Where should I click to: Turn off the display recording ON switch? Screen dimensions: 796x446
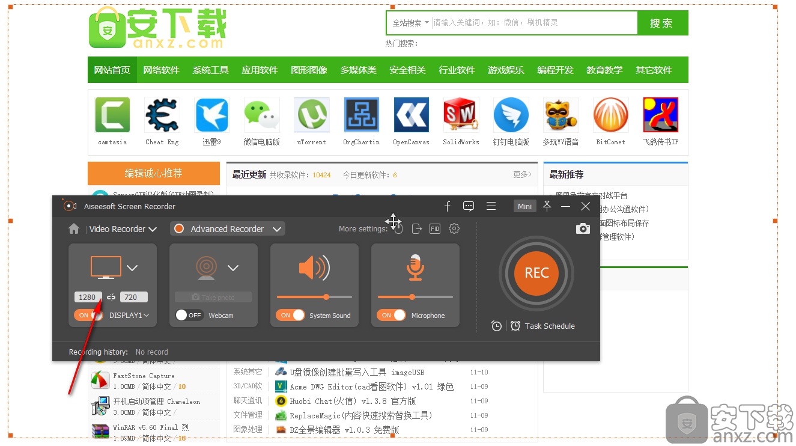coord(88,315)
